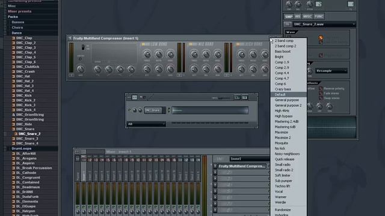Click the swing slider in step sequencer

click(224, 98)
